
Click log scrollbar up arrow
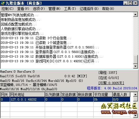pos(135,14)
